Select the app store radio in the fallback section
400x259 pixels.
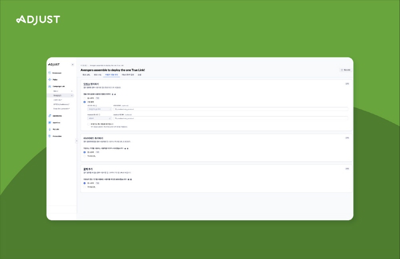(85, 183)
